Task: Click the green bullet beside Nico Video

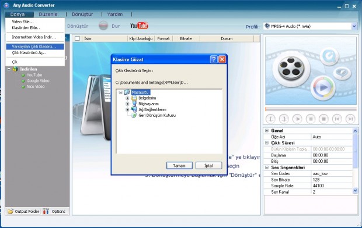Action: click(23, 87)
